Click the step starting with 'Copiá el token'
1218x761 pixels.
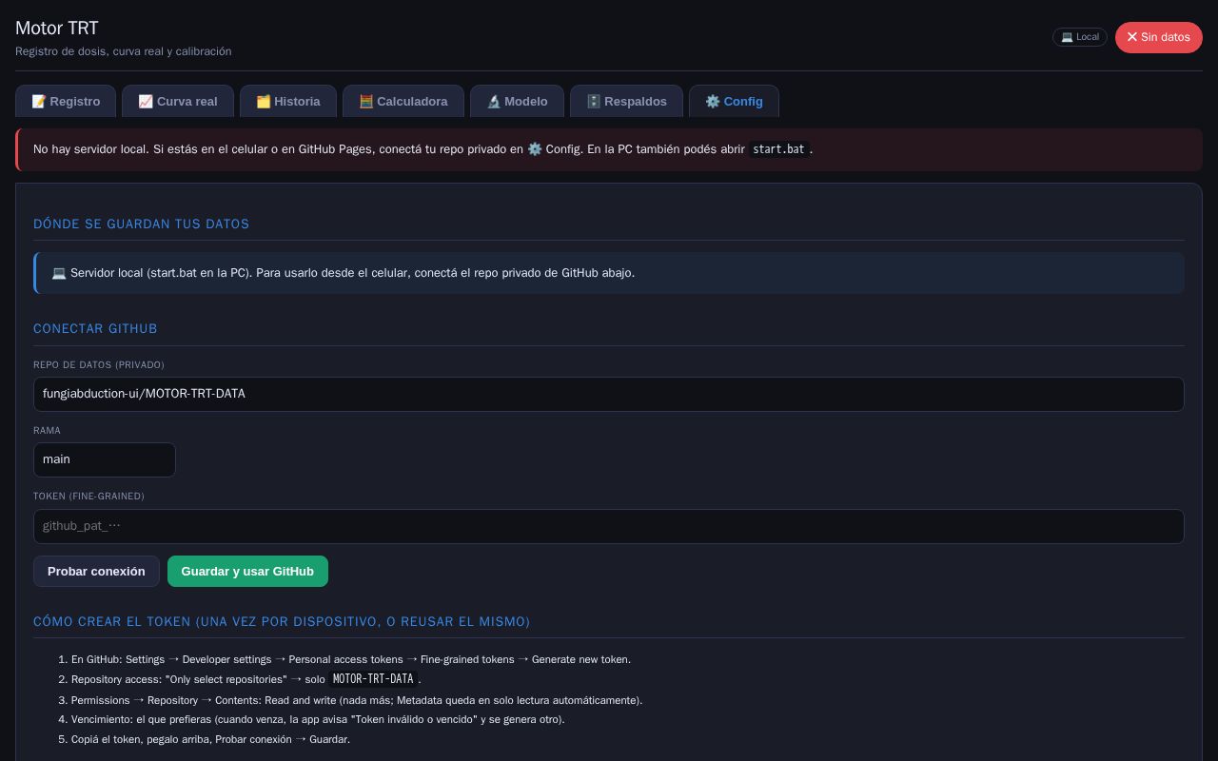point(210,739)
